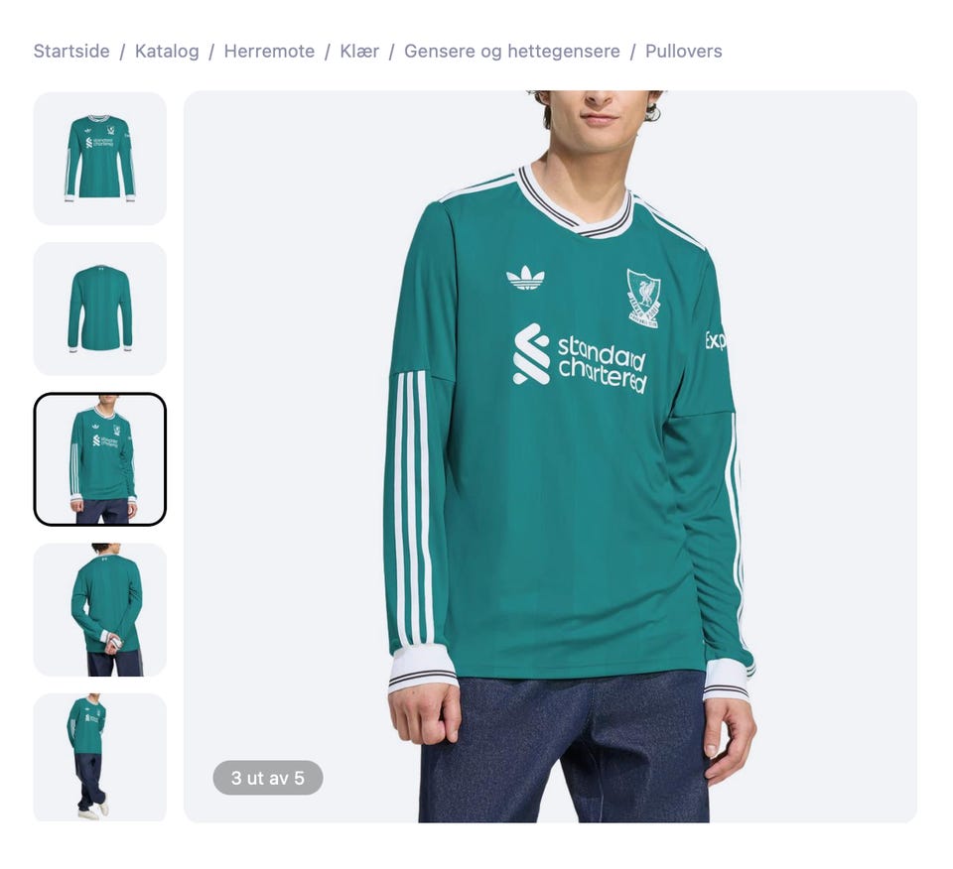Click the striped V-neck collar of the jersey
This screenshot has height=869, width=953.
click(x=575, y=203)
